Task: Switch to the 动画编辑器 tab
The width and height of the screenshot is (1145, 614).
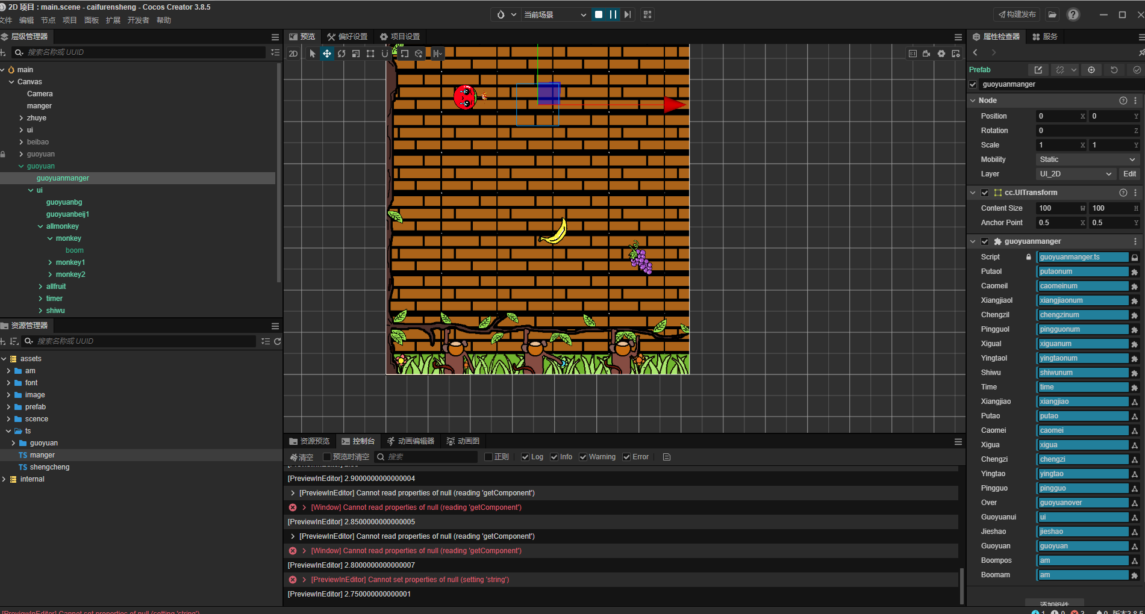Action: 411,441
